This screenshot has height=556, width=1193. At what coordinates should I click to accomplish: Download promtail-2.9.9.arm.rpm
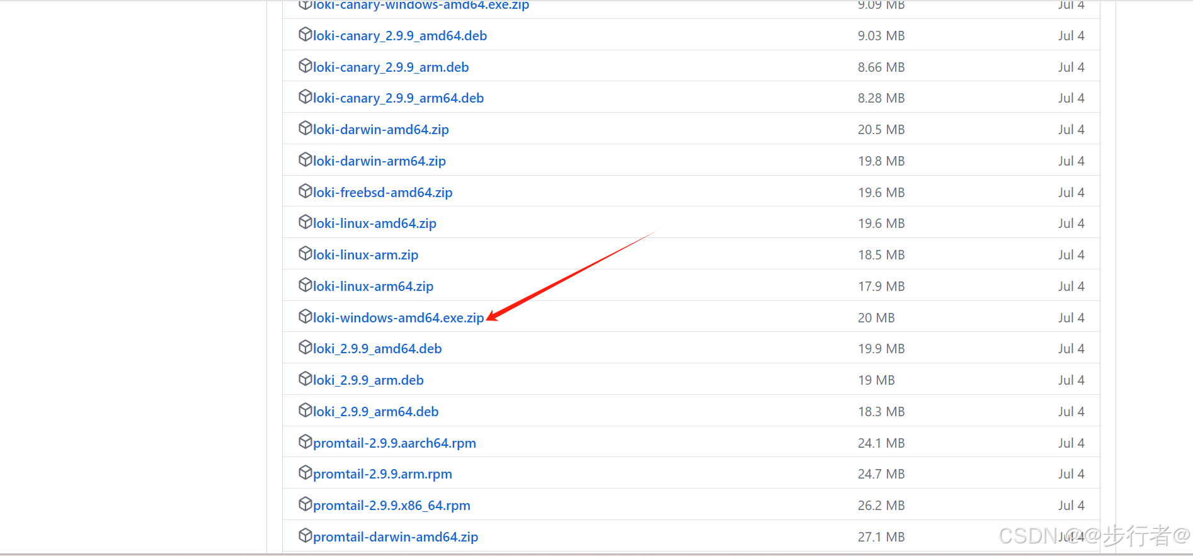point(383,474)
